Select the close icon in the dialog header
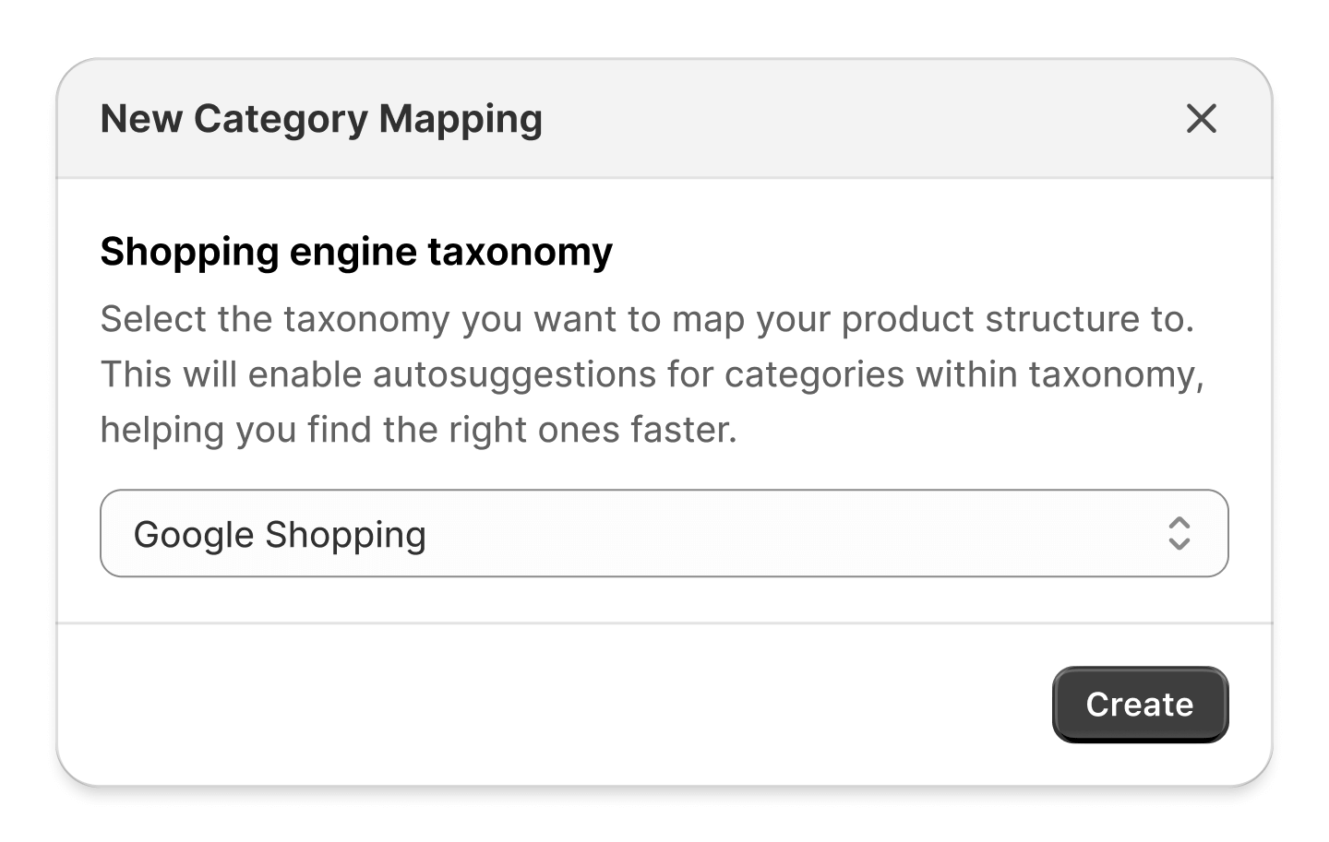1329x842 pixels. tap(1202, 119)
